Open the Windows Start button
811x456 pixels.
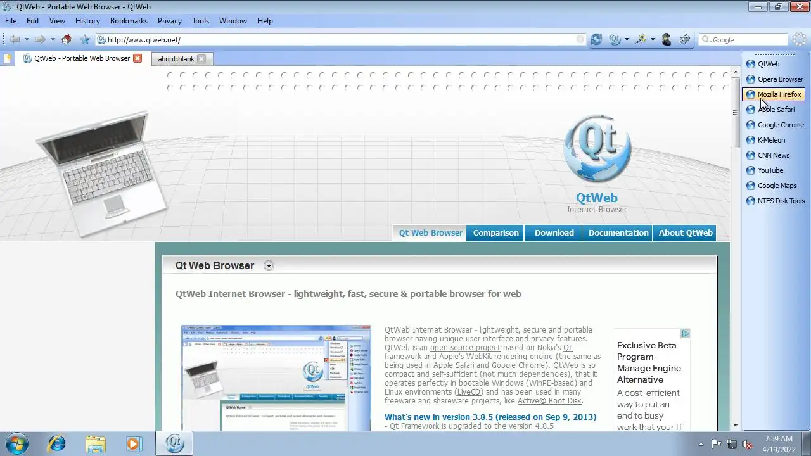pyautogui.click(x=17, y=443)
